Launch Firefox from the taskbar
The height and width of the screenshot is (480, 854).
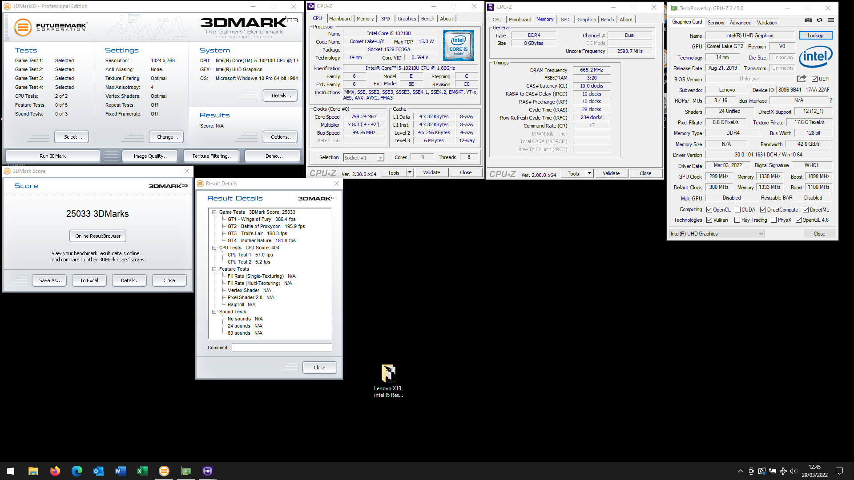(x=55, y=471)
